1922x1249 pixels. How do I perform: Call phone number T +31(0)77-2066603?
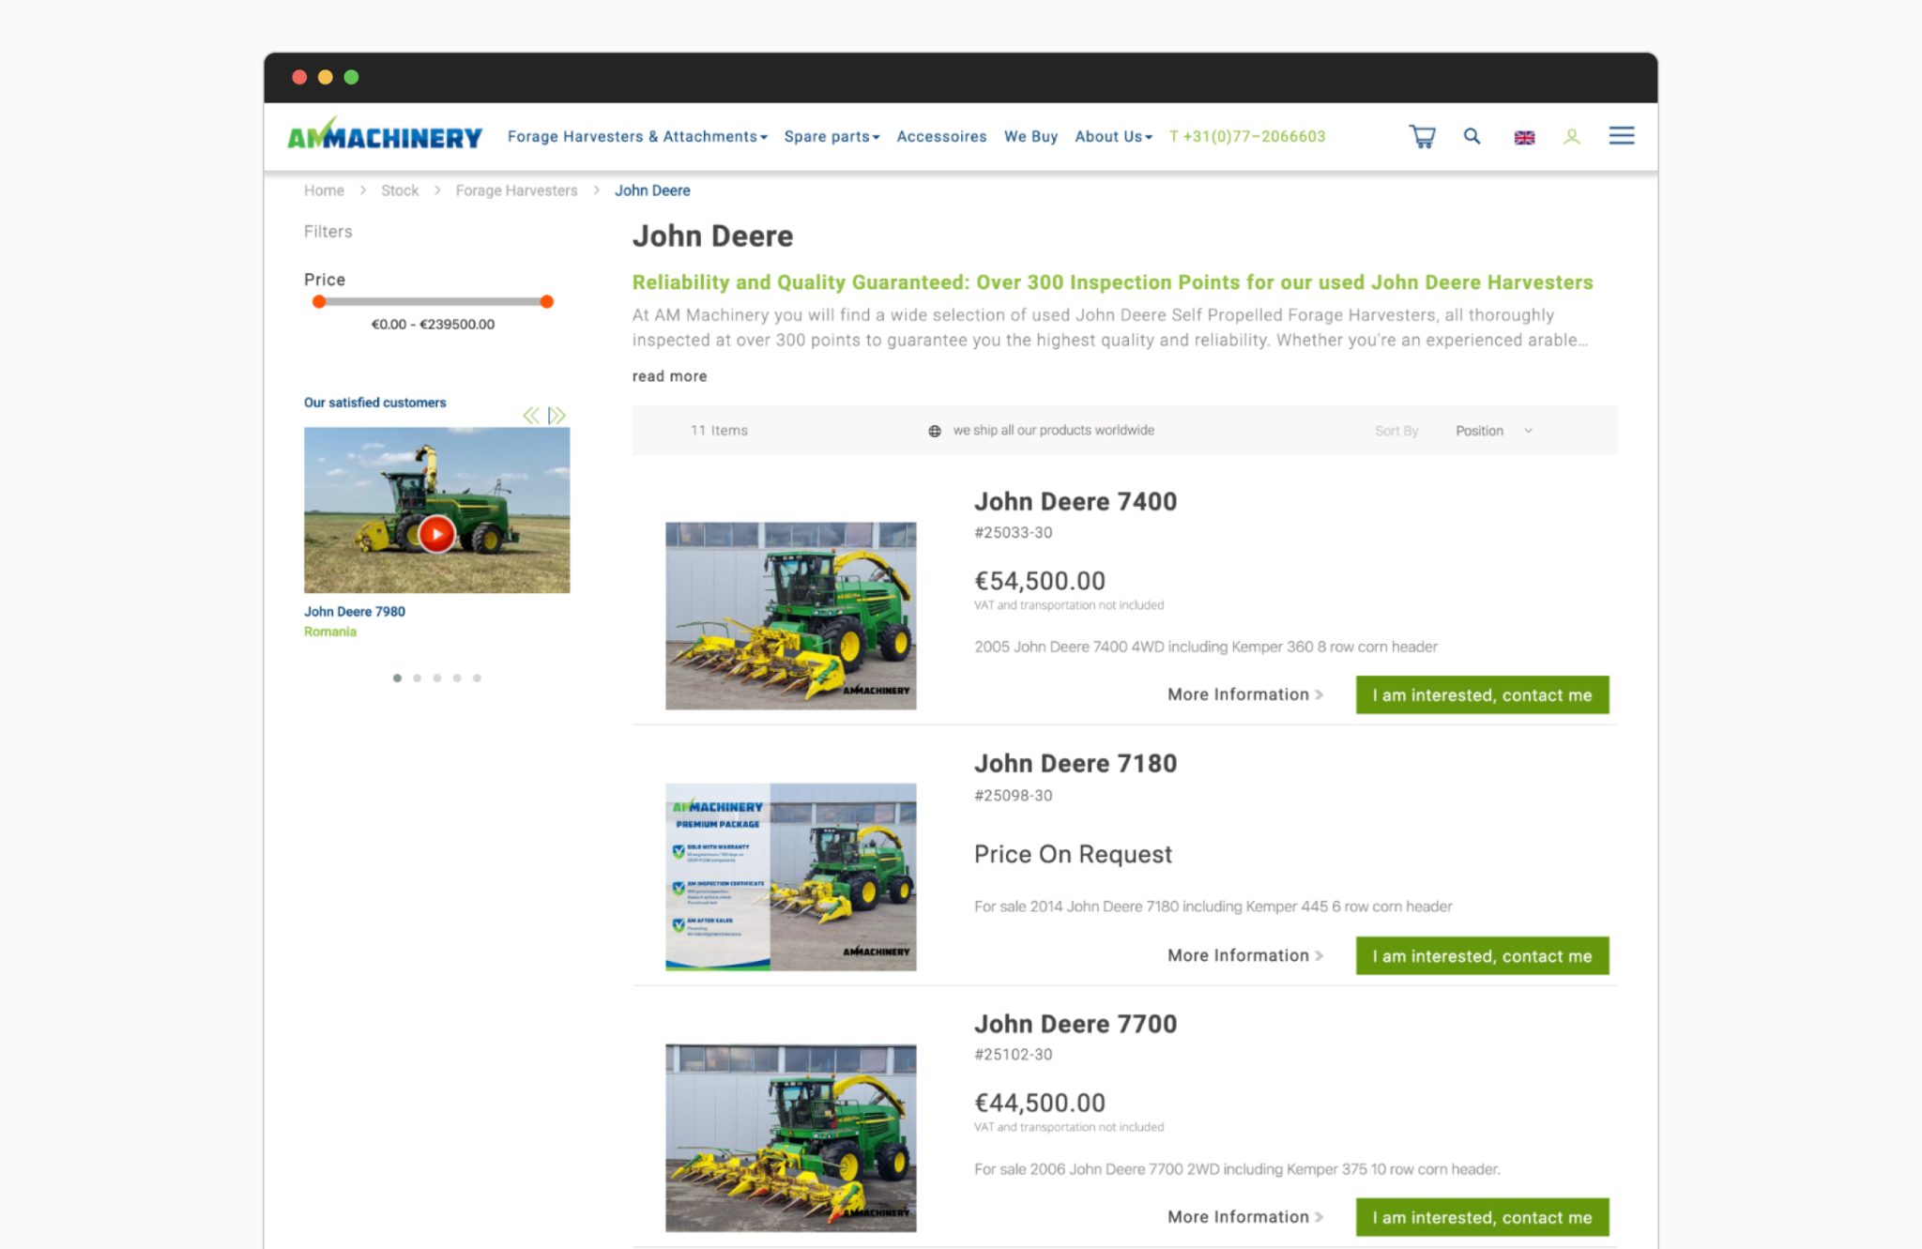coord(1247,136)
